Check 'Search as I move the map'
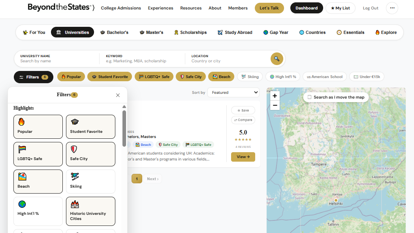414x233 pixels. click(x=309, y=97)
